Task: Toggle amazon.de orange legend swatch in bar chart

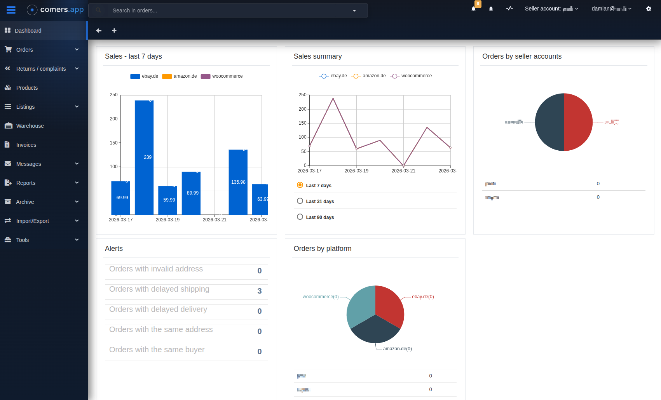Action: [167, 77]
